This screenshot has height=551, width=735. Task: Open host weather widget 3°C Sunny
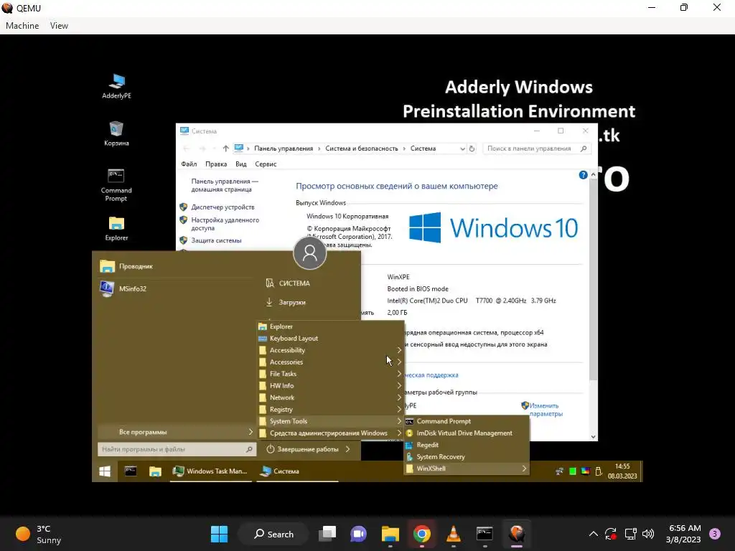click(39, 534)
